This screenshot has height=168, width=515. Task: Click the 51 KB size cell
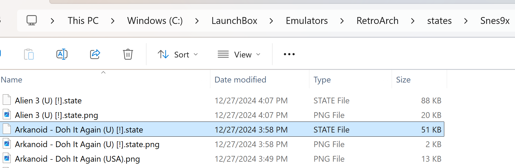point(431,130)
